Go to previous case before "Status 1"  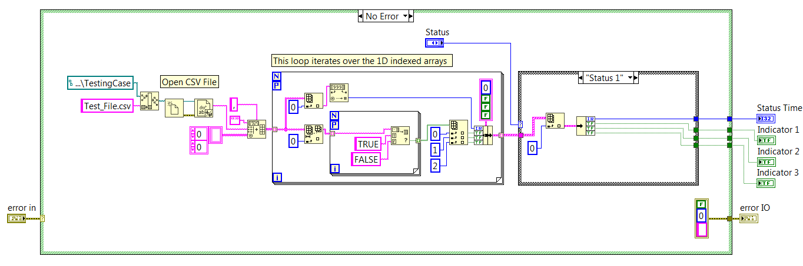pyautogui.click(x=581, y=78)
